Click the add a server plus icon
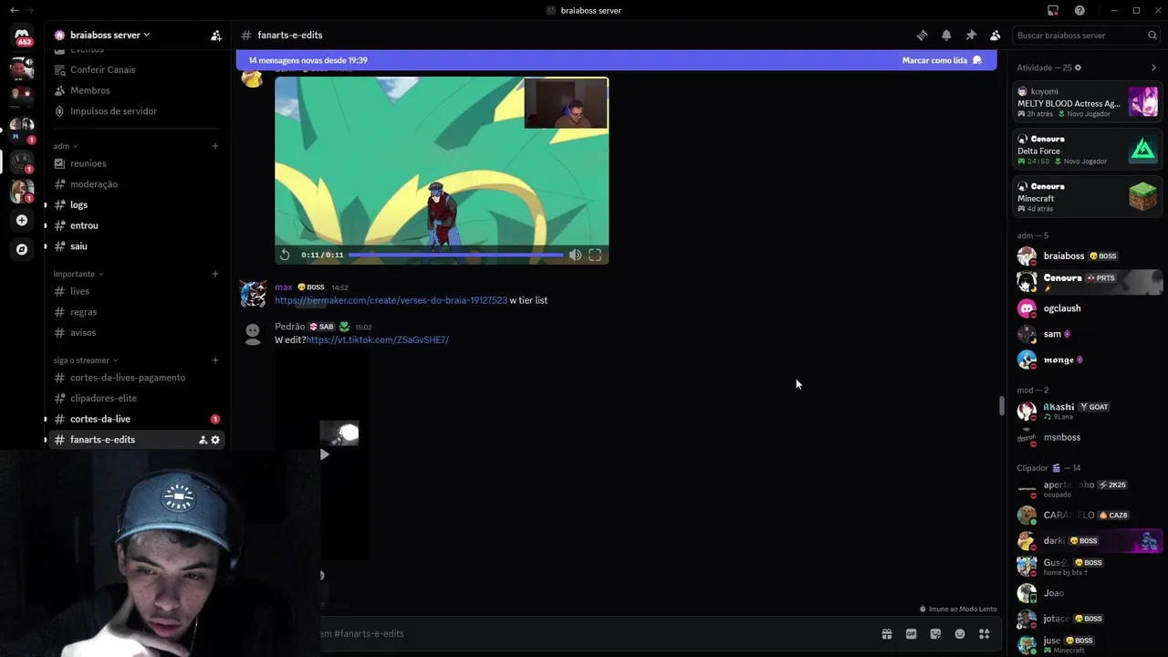The image size is (1168, 657). click(22, 220)
